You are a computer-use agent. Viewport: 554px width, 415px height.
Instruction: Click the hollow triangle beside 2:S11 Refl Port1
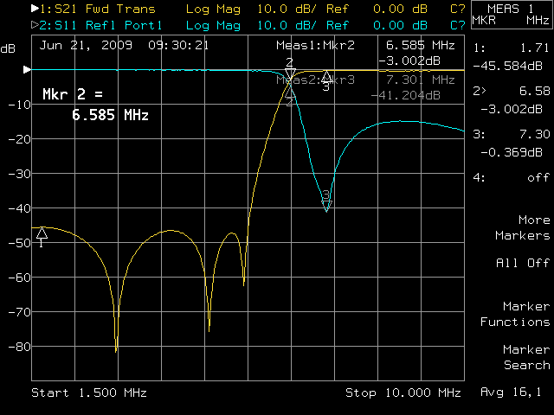[x=34, y=23]
